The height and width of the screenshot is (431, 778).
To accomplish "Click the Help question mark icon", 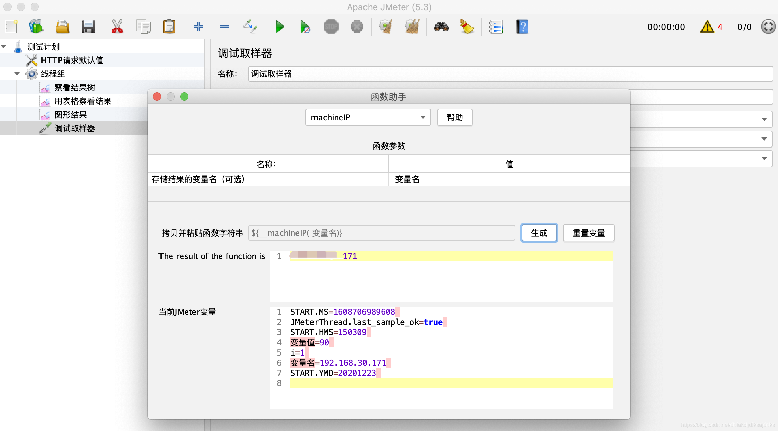I will (522, 27).
